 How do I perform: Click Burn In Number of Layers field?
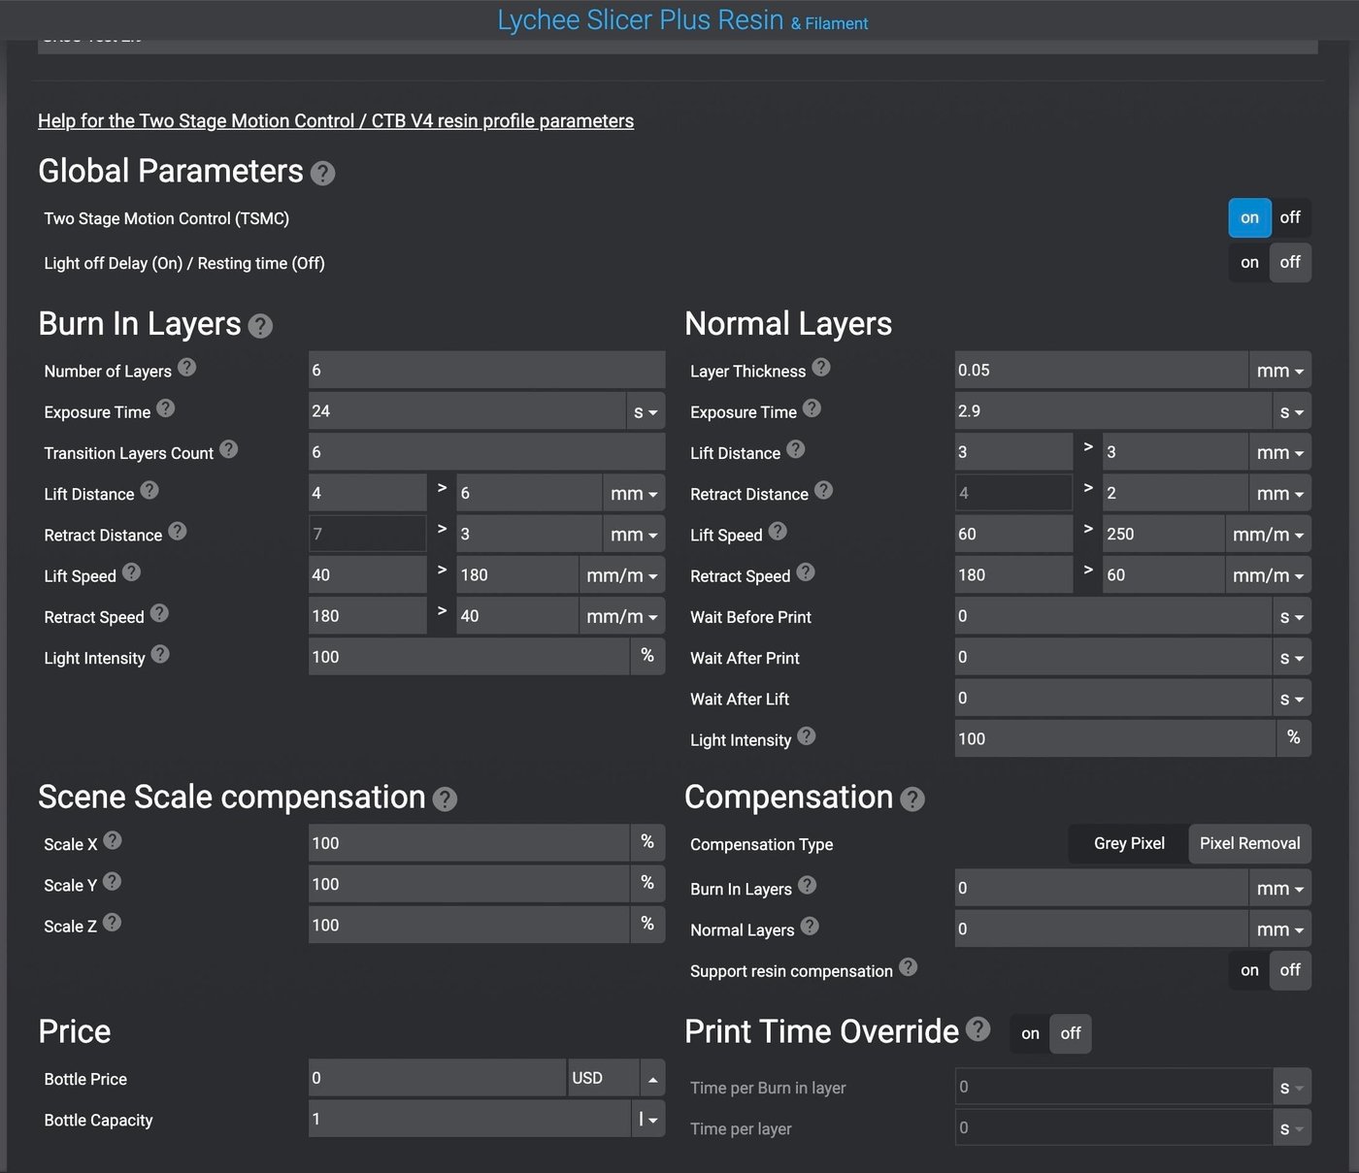pos(486,371)
